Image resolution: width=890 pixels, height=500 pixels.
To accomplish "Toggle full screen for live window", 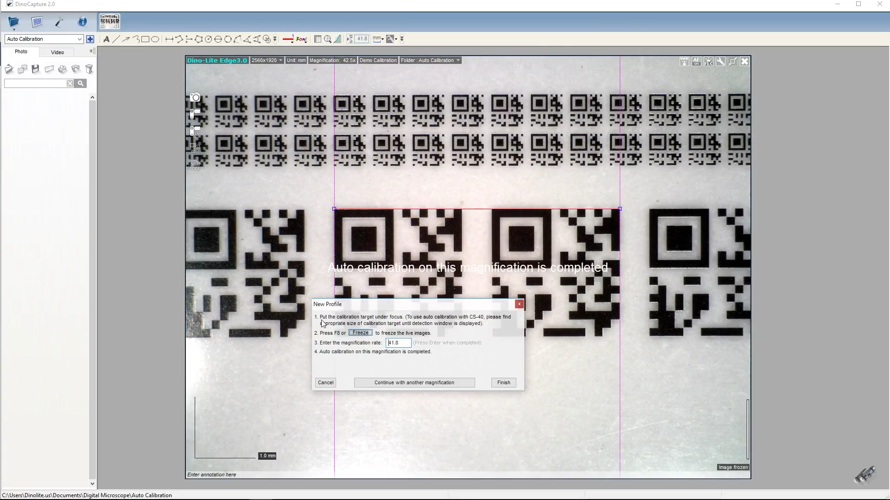I will (732, 62).
